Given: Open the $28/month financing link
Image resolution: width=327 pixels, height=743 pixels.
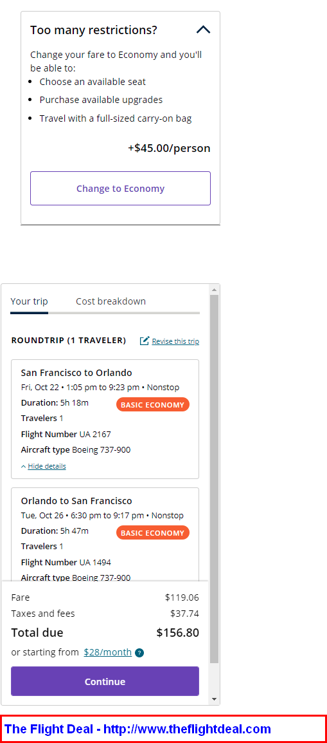Looking at the screenshot, I should (x=108, y=652).
